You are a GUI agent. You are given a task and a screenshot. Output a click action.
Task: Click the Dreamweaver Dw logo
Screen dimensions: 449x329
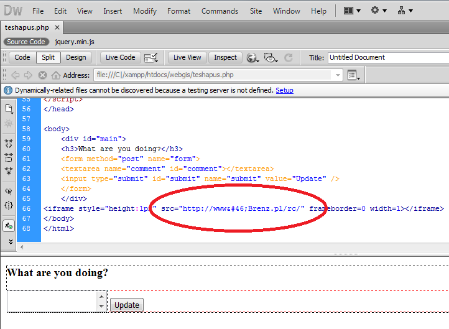pos(13,11)
